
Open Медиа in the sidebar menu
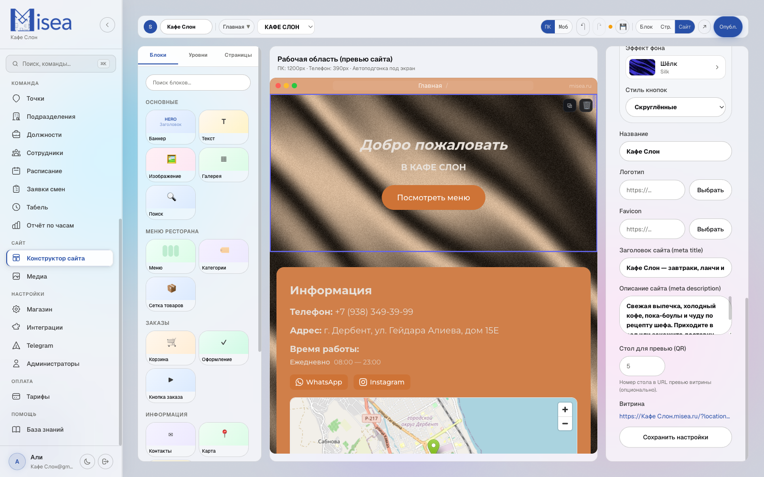coord(37,277)
